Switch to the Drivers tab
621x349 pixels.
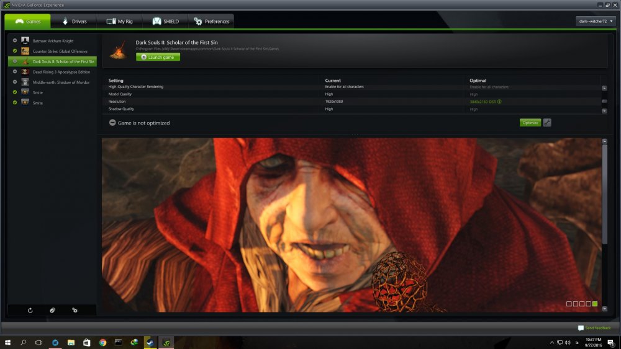pyautogui.click(x=74, y=21)
